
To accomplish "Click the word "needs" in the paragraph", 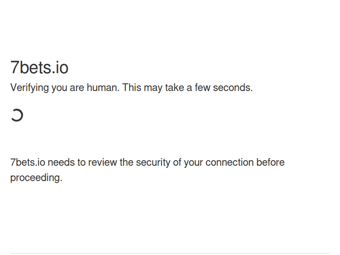I will (61, 163).
